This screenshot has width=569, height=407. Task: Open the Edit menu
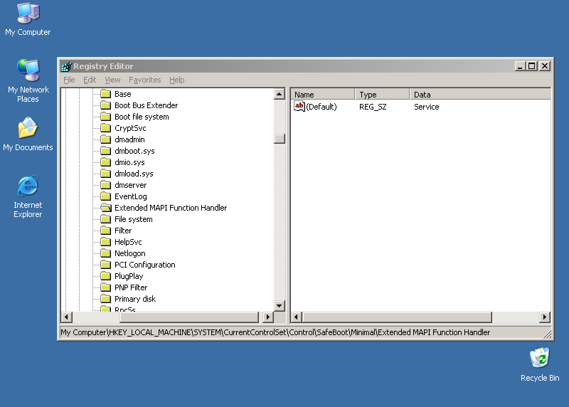90,80
